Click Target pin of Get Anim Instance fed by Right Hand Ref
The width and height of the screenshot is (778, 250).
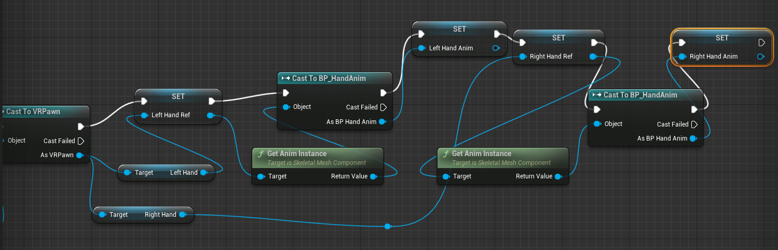446,176
